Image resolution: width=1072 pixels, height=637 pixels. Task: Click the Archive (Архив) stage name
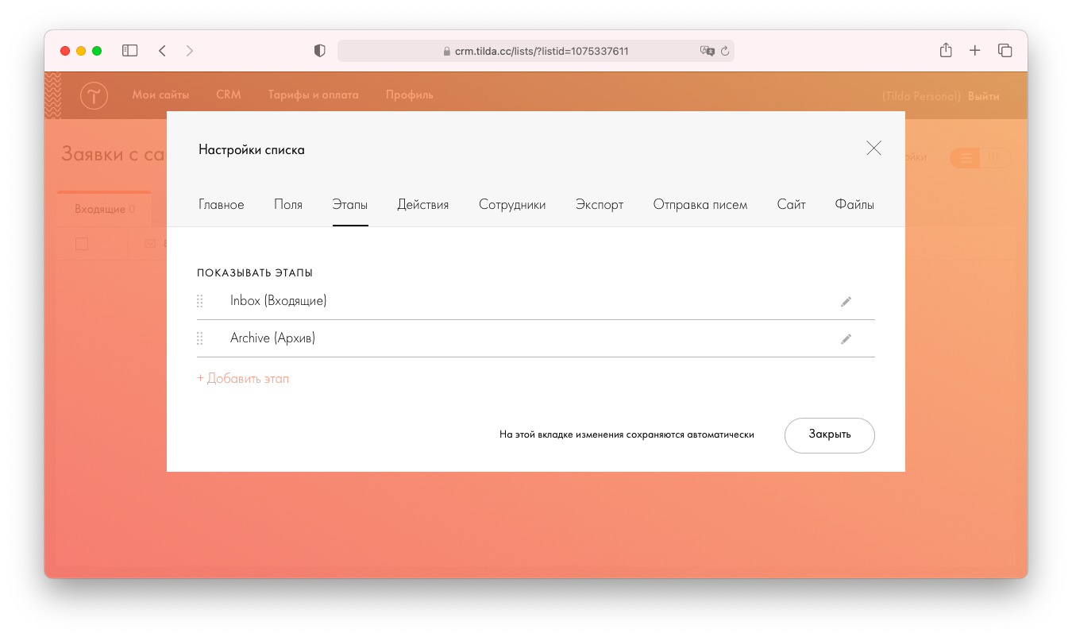click(273, 338)
